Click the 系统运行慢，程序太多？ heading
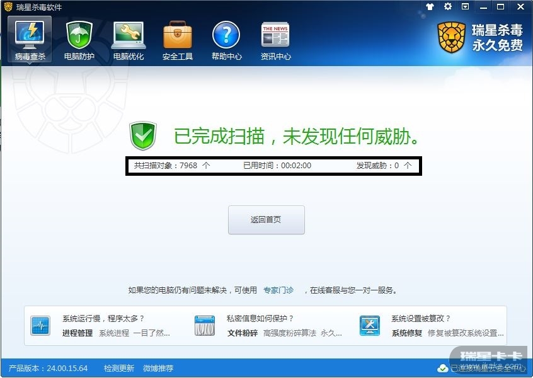The image size is (533, 378). 103,319
